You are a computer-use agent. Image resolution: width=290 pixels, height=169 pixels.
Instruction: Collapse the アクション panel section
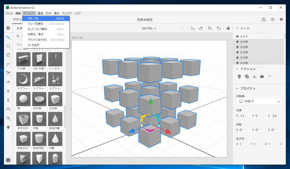coord(237,69)
